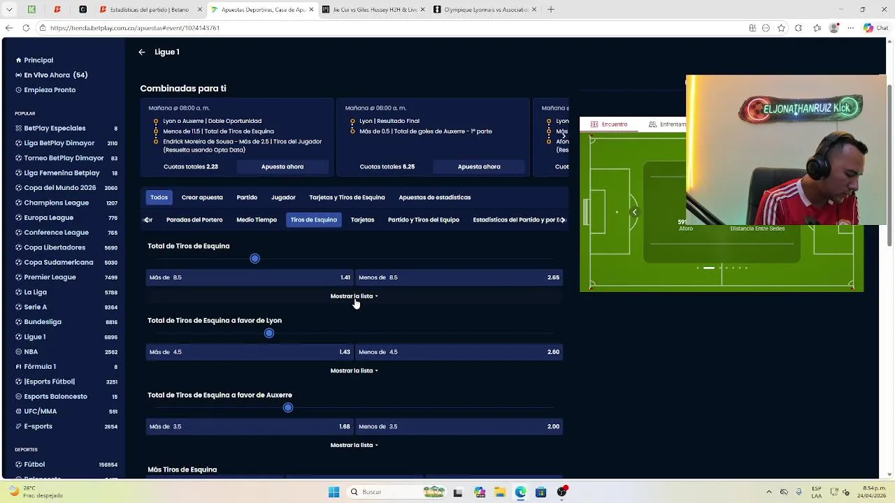The image size is (895, 503).
Task: Refresh the browser page
Action: pos(26,28)
